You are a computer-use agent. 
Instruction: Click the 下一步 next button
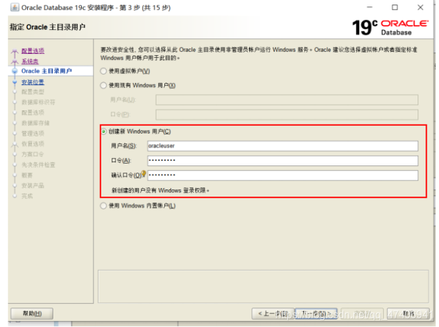[316, 313]
